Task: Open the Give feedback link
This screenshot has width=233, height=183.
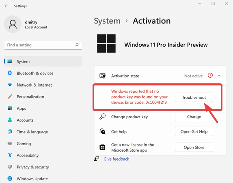Action: (116, 159)
